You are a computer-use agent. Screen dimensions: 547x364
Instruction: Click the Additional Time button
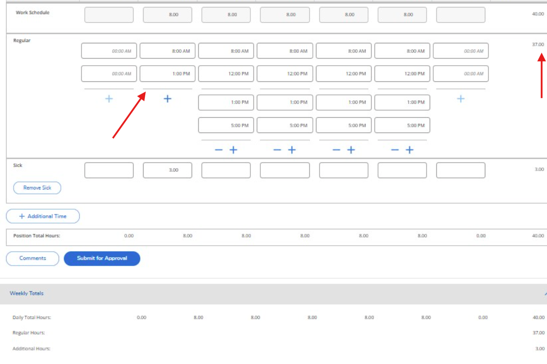(x=43, y=216)
